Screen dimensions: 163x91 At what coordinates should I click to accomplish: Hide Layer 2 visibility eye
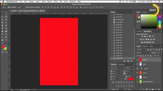click(x=138, y=69)
